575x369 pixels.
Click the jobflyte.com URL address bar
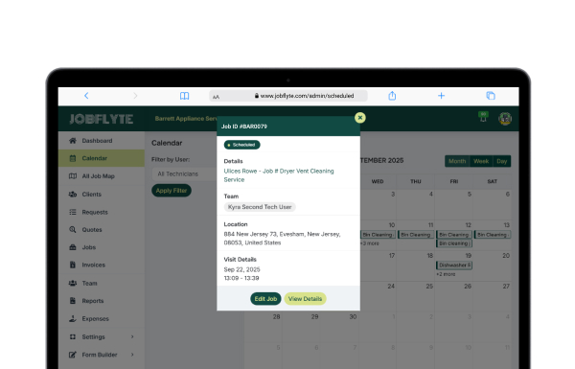288,96
